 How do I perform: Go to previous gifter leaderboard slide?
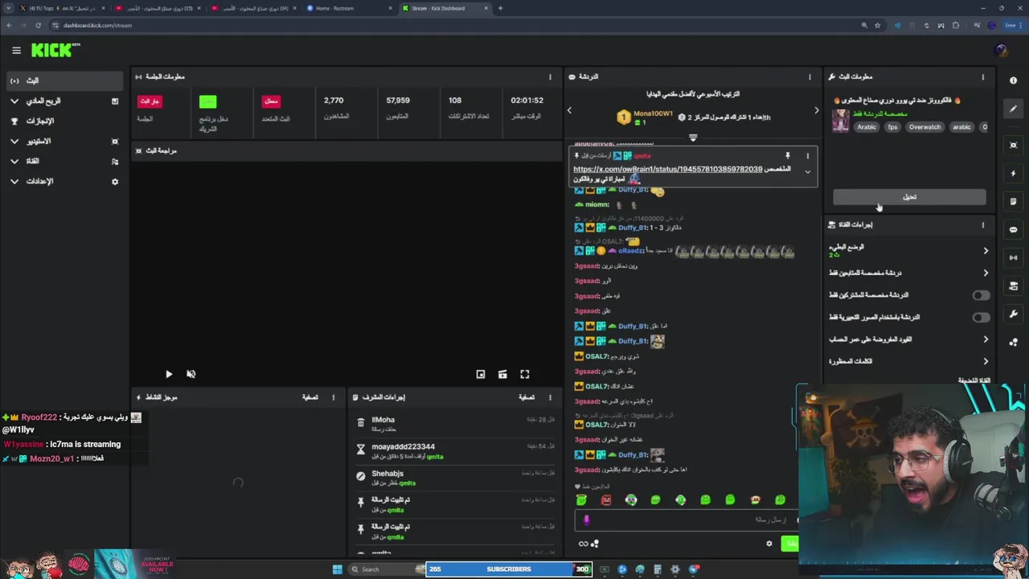(570, 111)
